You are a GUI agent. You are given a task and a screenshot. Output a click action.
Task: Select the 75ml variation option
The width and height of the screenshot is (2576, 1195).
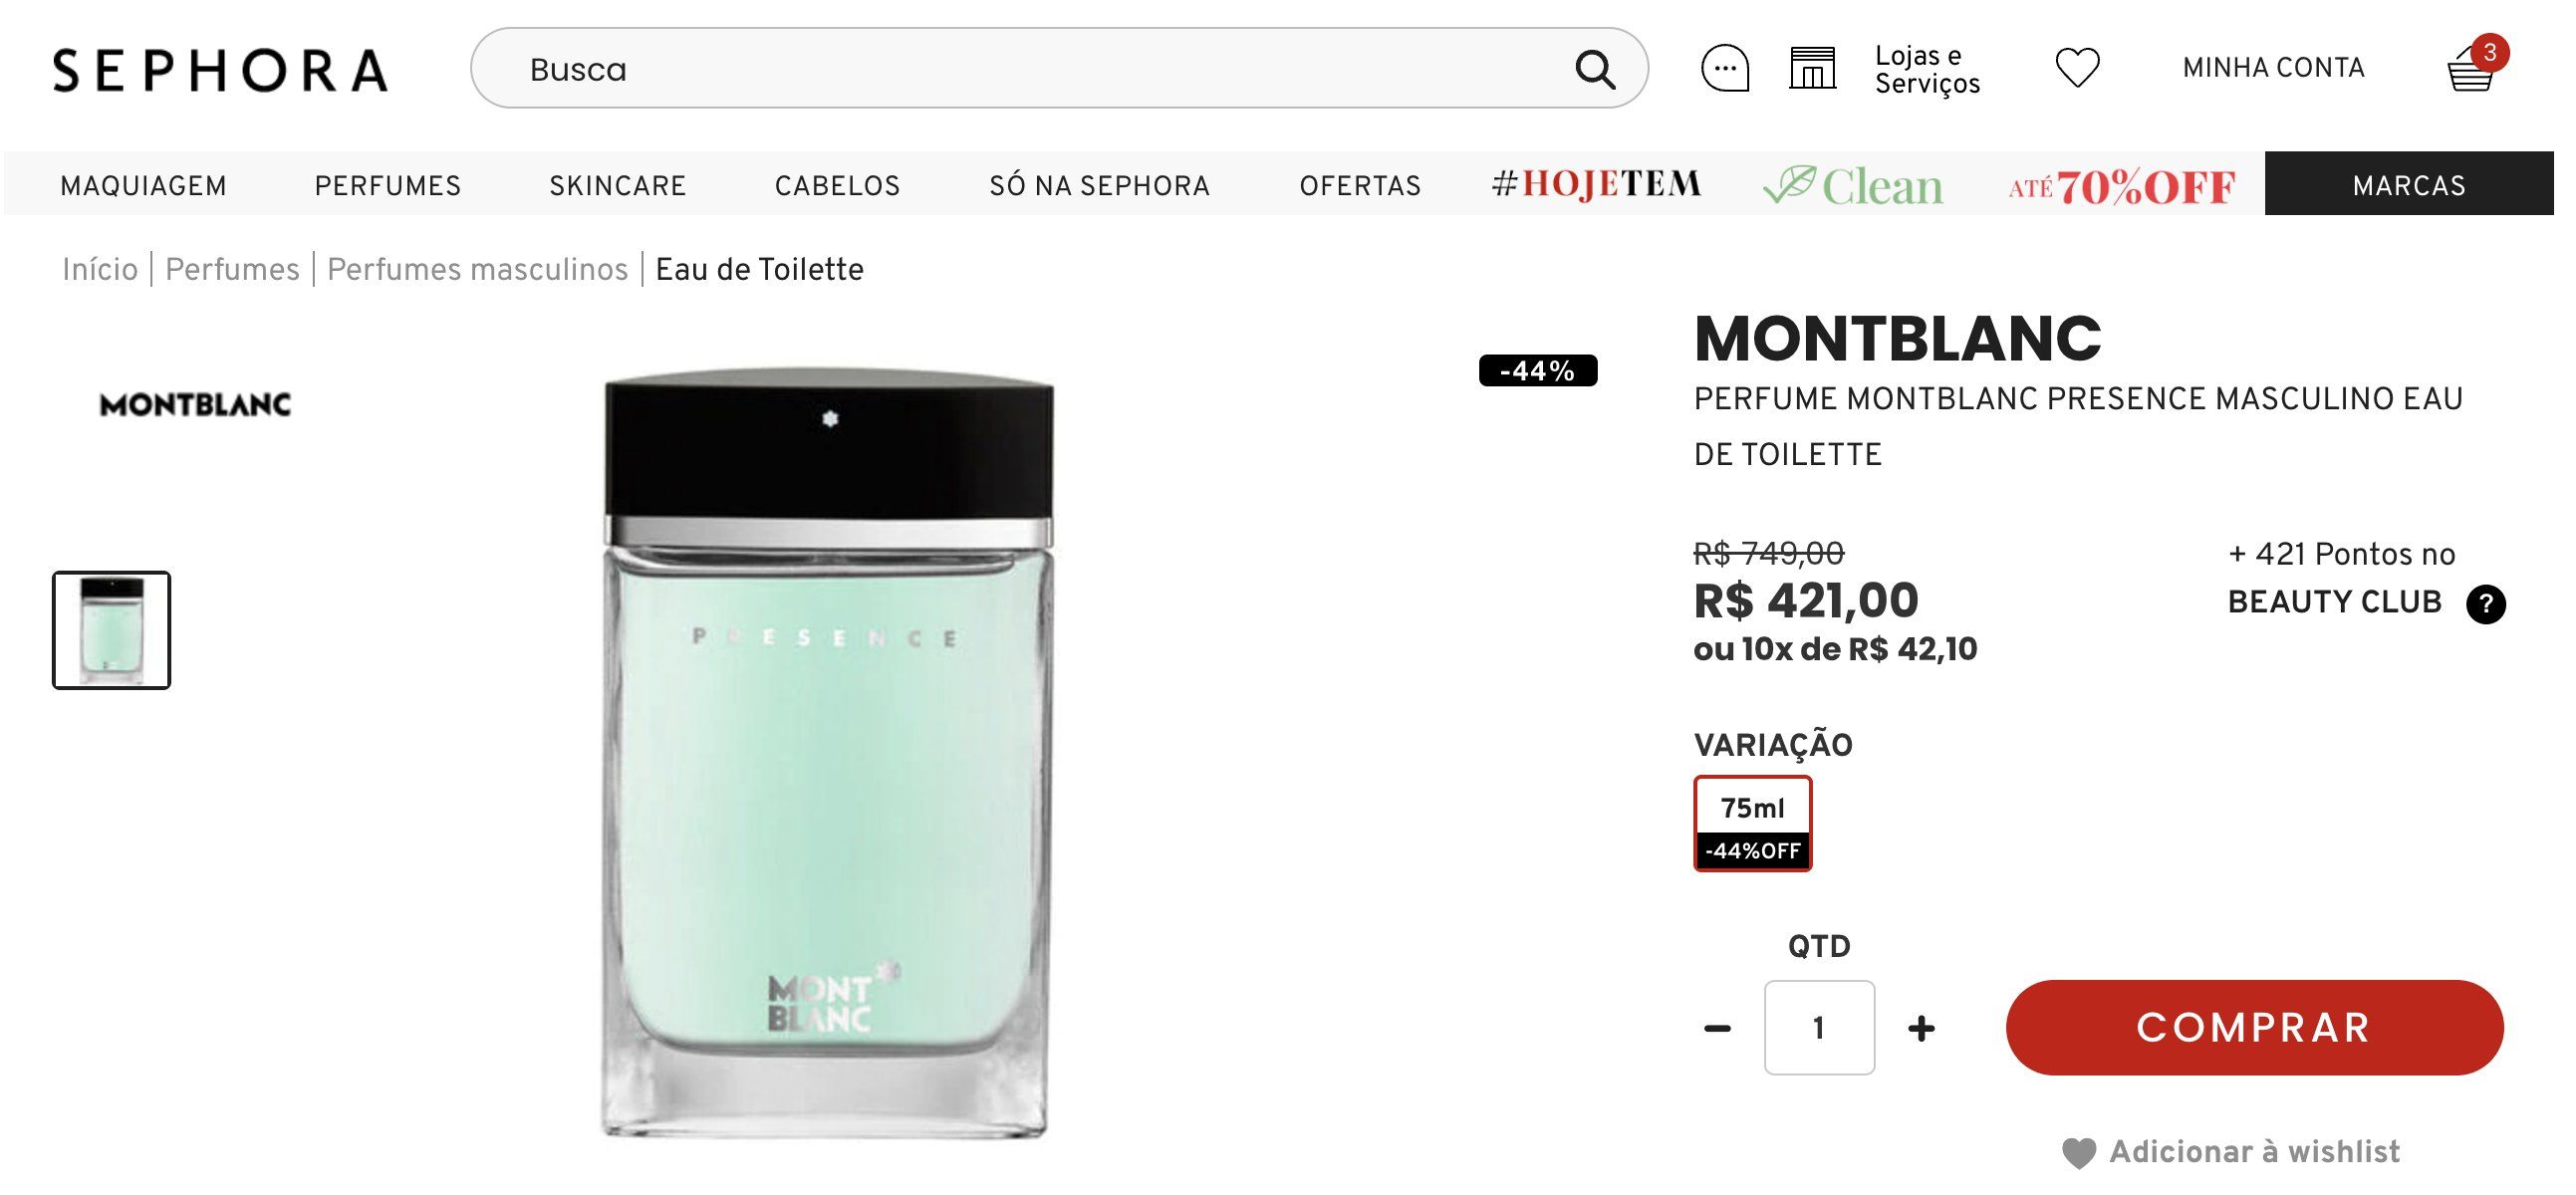[1752, 823]
